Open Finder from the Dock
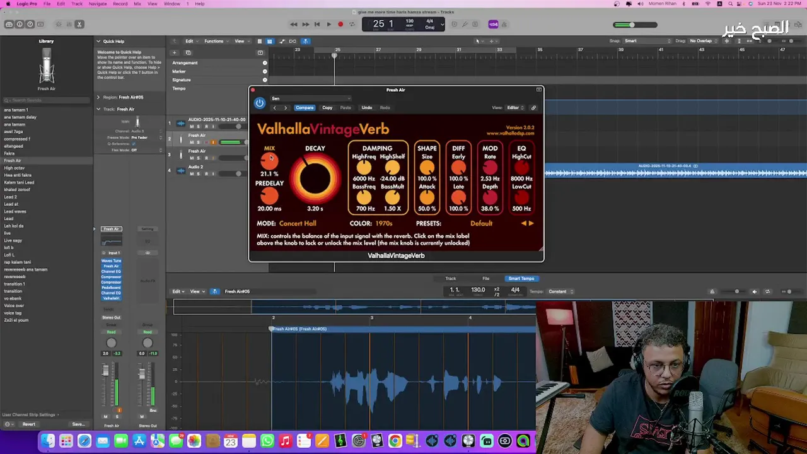This screenshot has width=807, height=454. tap(48, 441)
